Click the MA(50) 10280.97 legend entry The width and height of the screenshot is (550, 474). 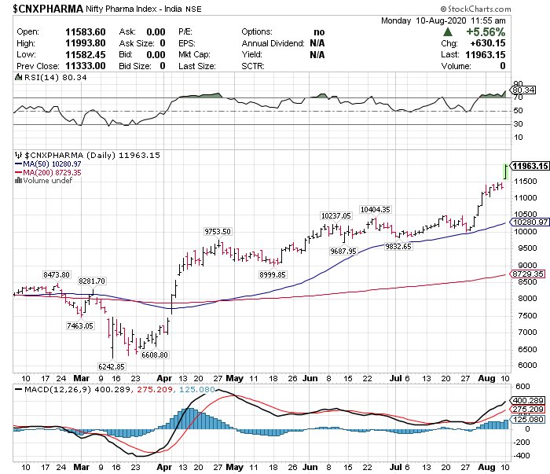[x=48, y=164]
